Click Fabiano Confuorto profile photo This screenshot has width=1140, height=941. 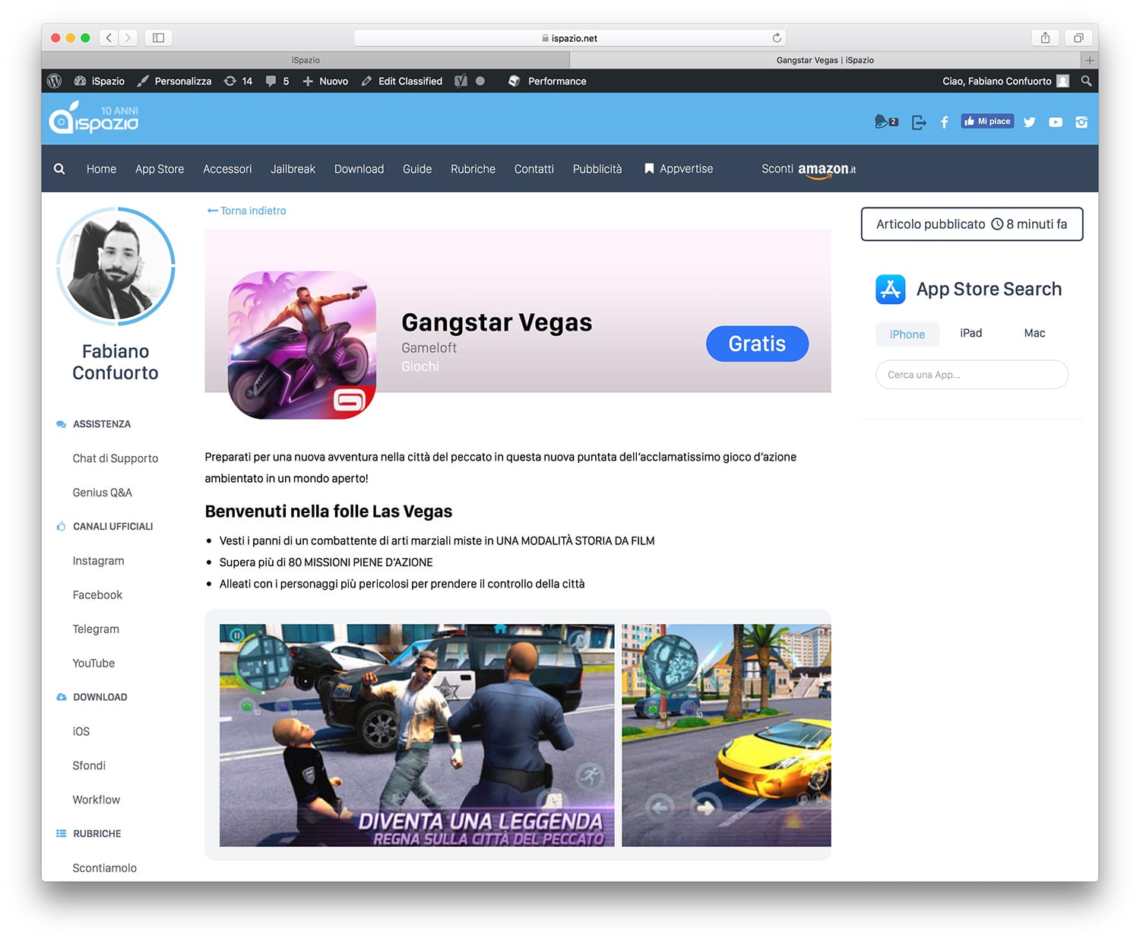pyautogui.click(x=116, y=266)
